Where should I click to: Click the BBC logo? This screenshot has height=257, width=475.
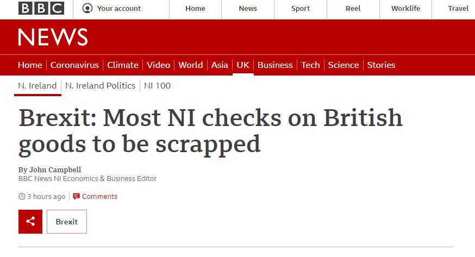pos(41,8)
